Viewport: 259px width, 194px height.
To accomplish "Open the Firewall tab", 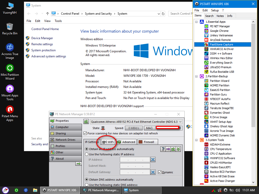I will pos(147,142).
